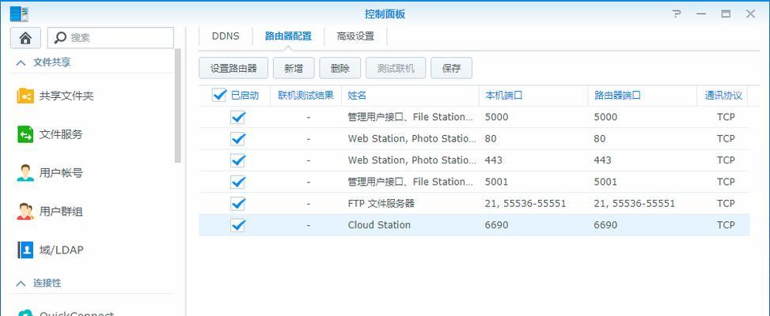Uncheck the port 5001 row checkbox
This screenshot has height=316, width=770.
tap(237, 182)
